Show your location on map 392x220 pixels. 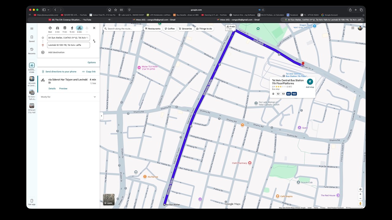(x=360, y=189)
